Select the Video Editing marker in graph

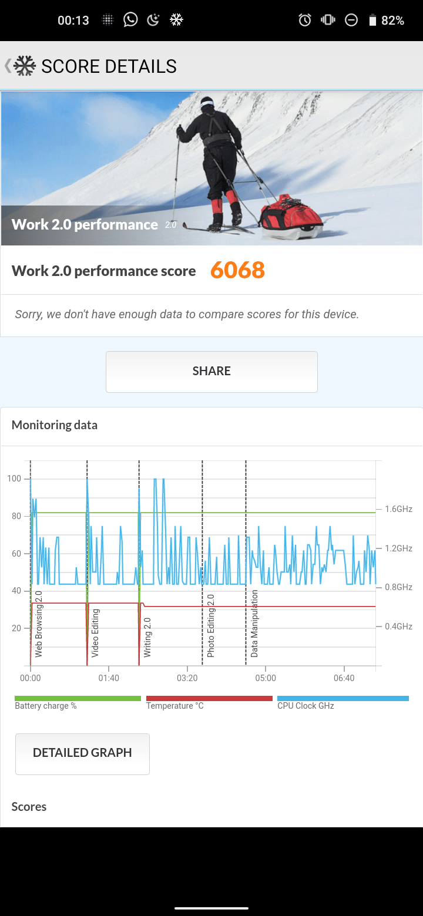coord(95,632)
